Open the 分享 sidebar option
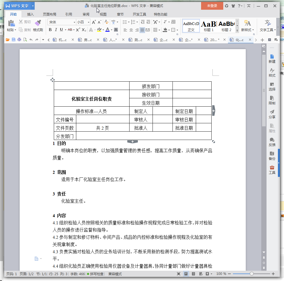 (272, 114)
